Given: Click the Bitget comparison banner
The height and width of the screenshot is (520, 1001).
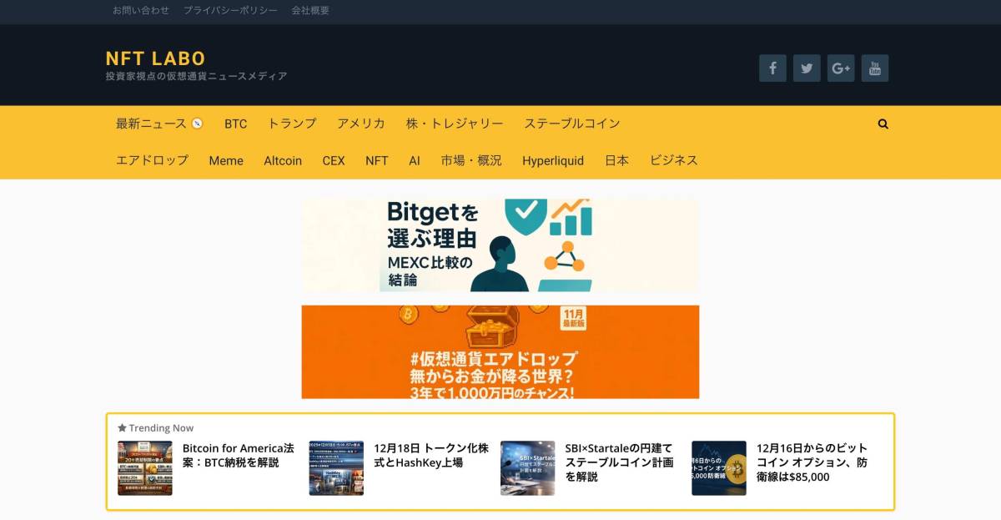Looking at the screenshot, I should tap(500, 245).
